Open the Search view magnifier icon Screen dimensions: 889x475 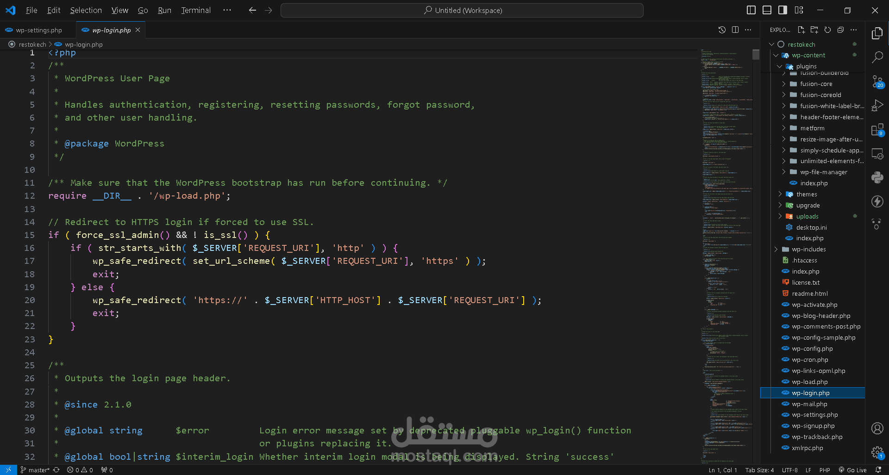pyautogui.click(x=877, y=57)
